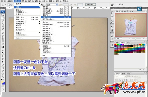Select the Rectangular Marquee tool in toolbox

[x=3, y=18]
